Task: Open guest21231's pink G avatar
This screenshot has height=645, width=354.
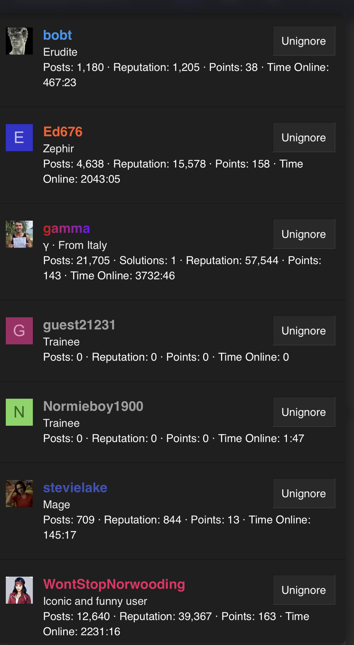Action: [x=19, y=331]
